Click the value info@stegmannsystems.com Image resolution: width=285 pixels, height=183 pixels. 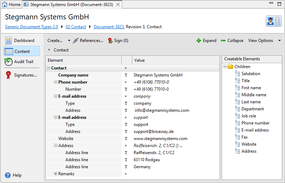click(162, 110)
